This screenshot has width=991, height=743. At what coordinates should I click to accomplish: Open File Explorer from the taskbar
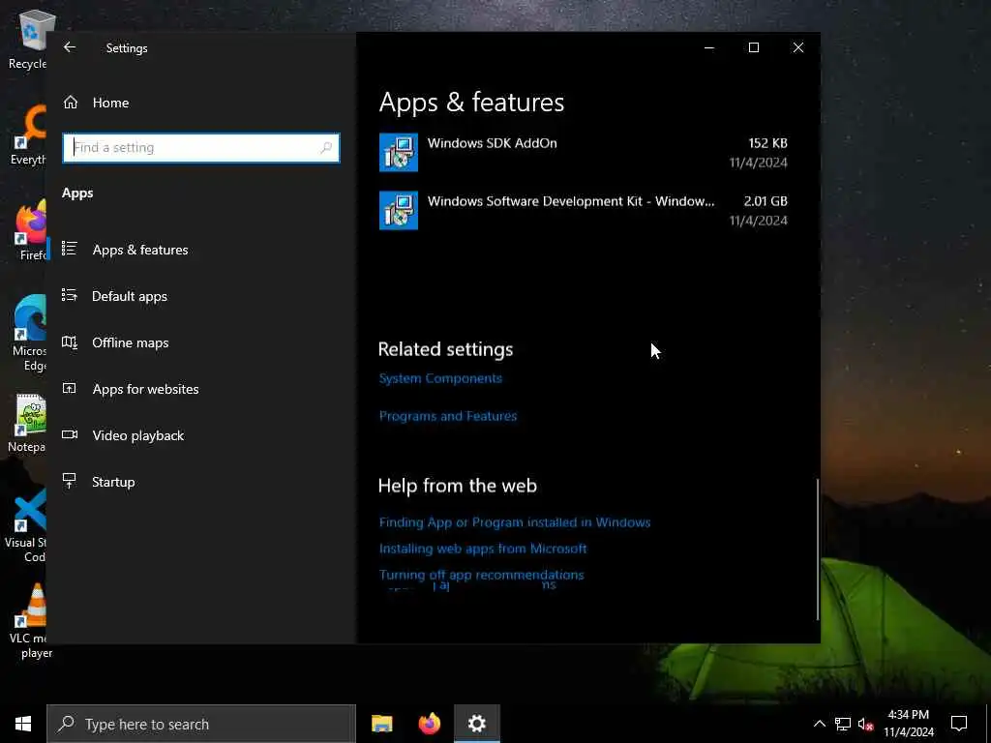click(x=381, y=724)
